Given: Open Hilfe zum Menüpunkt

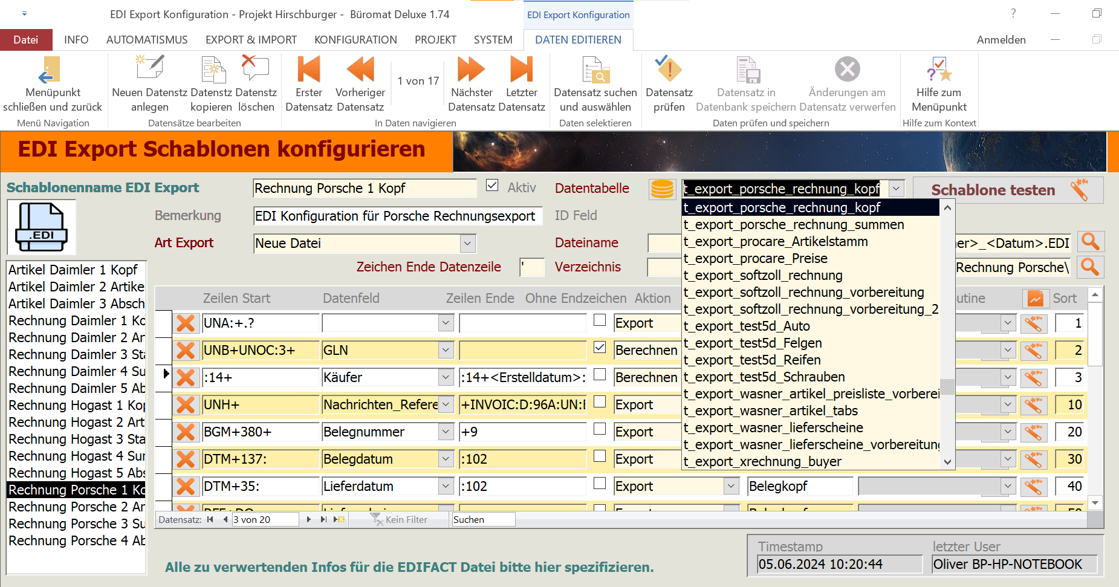Looking at the screenshot, I should coord(939,70).
